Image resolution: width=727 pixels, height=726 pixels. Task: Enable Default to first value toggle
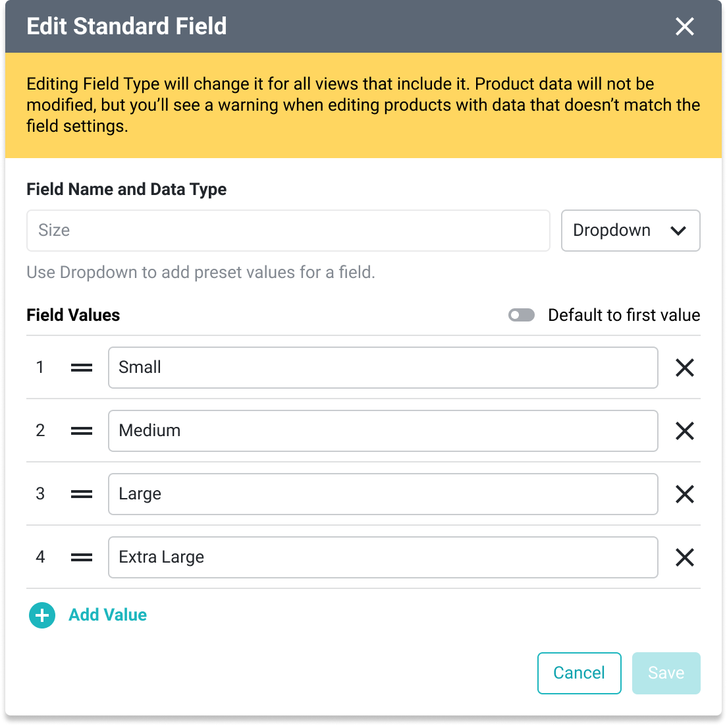pyautogui.click(x=522, y=316)
